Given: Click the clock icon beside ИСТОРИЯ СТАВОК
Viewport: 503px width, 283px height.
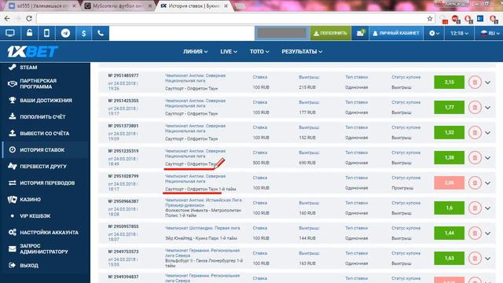Looking at the screenshot, I should 13,149.
